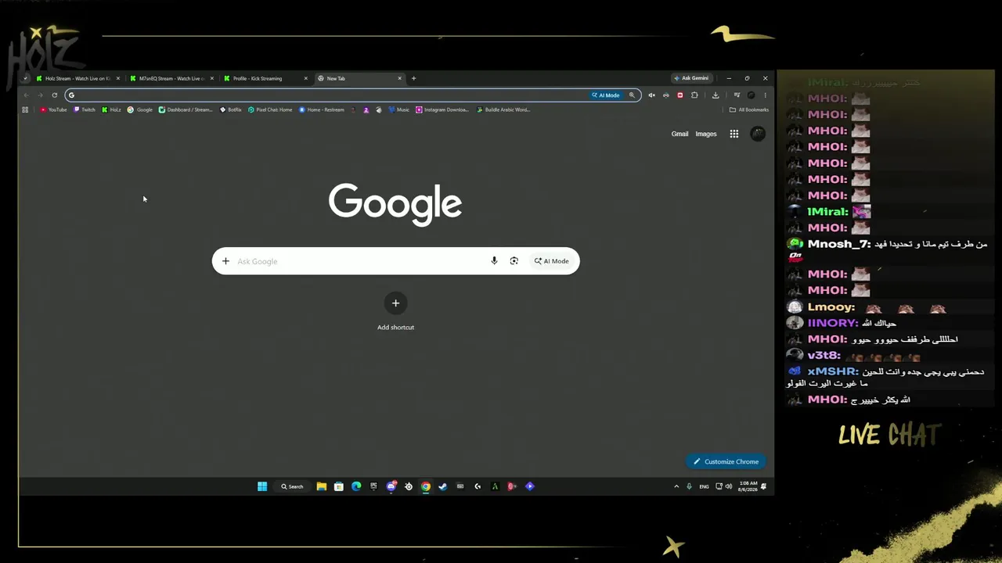The image size is (1002, 563).
Task: Click AI Mode in the Google search box
Action: pyautogui.click(x=552, y=261)
